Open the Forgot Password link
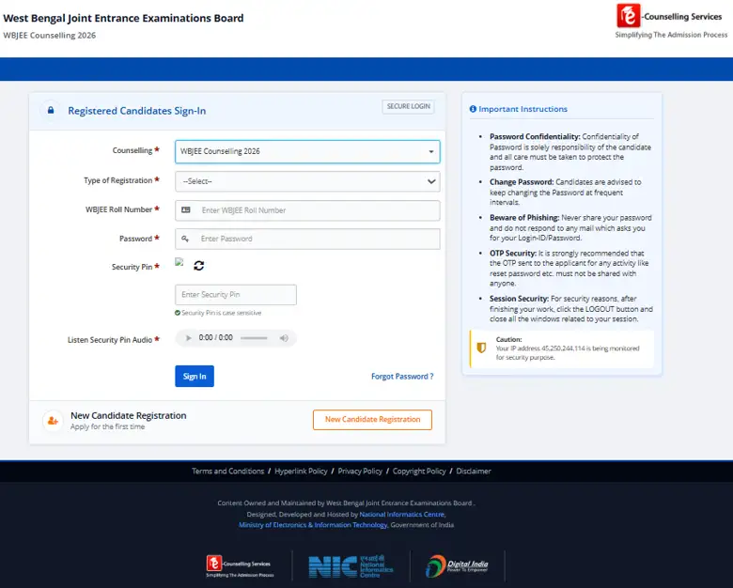The image size is (733, 588). click(x=402, y=377)
